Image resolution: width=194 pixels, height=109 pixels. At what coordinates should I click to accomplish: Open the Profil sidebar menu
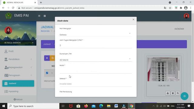(x=18, y=51)
